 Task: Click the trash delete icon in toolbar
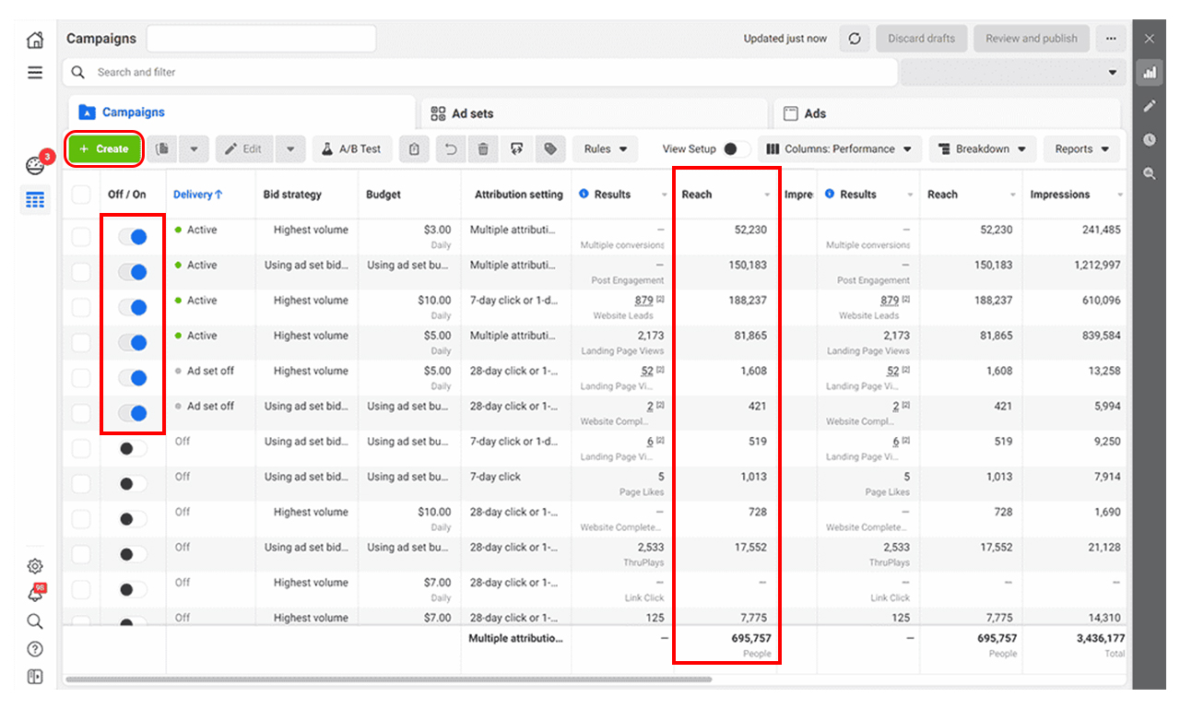483,148
